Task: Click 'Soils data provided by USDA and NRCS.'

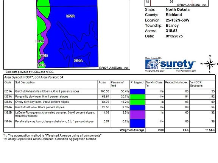Action: [30, 72]
